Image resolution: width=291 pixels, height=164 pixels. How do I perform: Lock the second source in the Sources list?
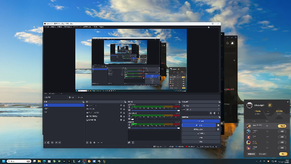pos(124,109)
